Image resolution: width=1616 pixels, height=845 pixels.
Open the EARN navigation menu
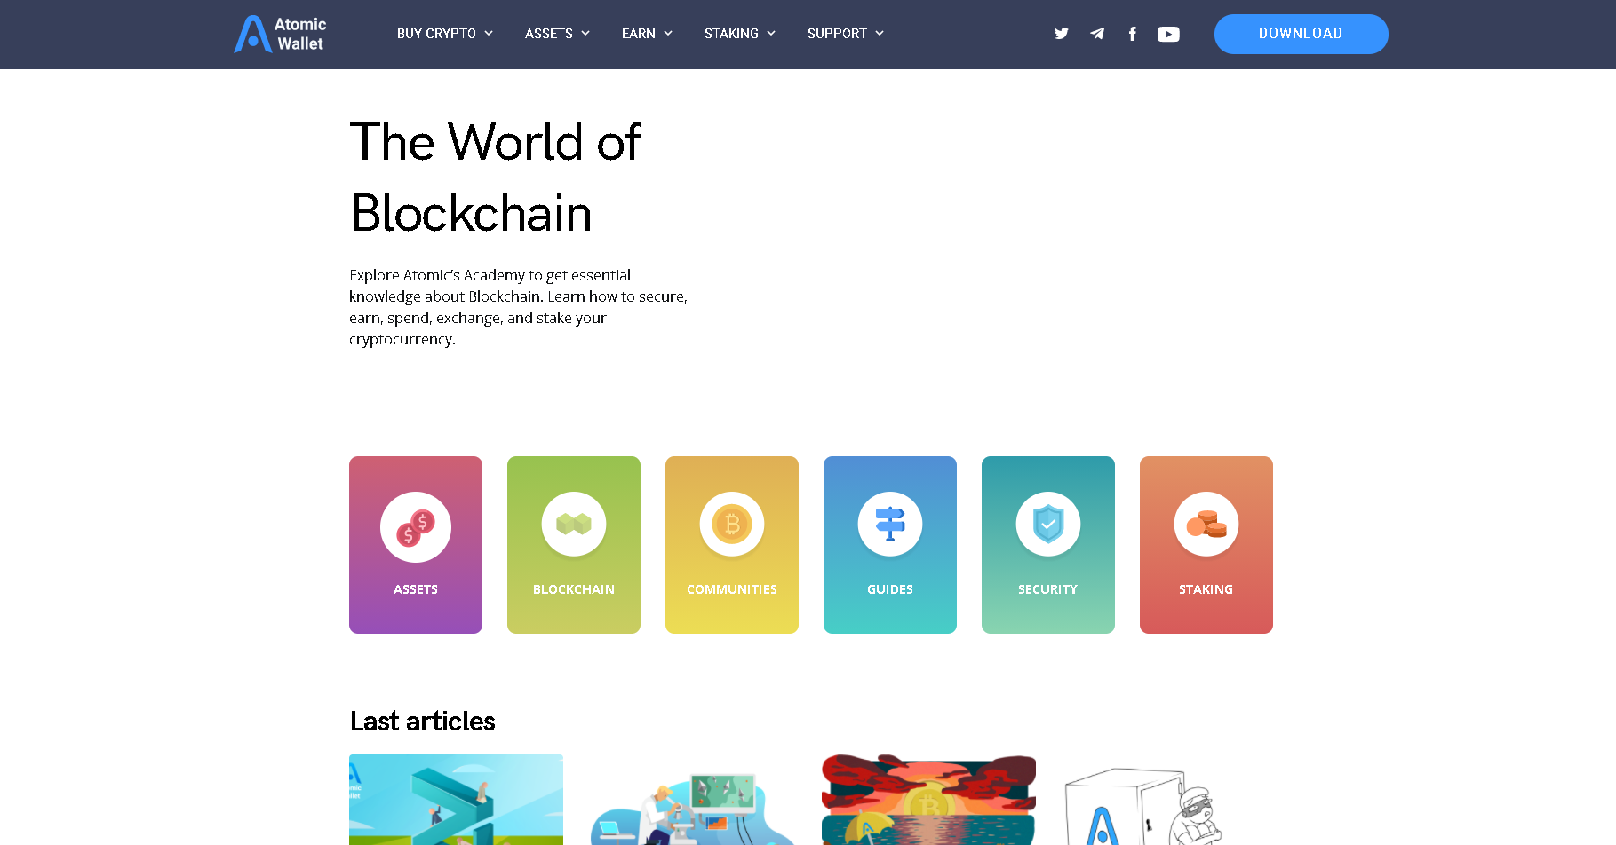[639, 34]
